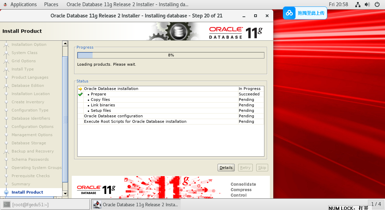Click the Details button
Viewport: 385px width, 210px height.
pyautogui.click(x=226, y=168)
